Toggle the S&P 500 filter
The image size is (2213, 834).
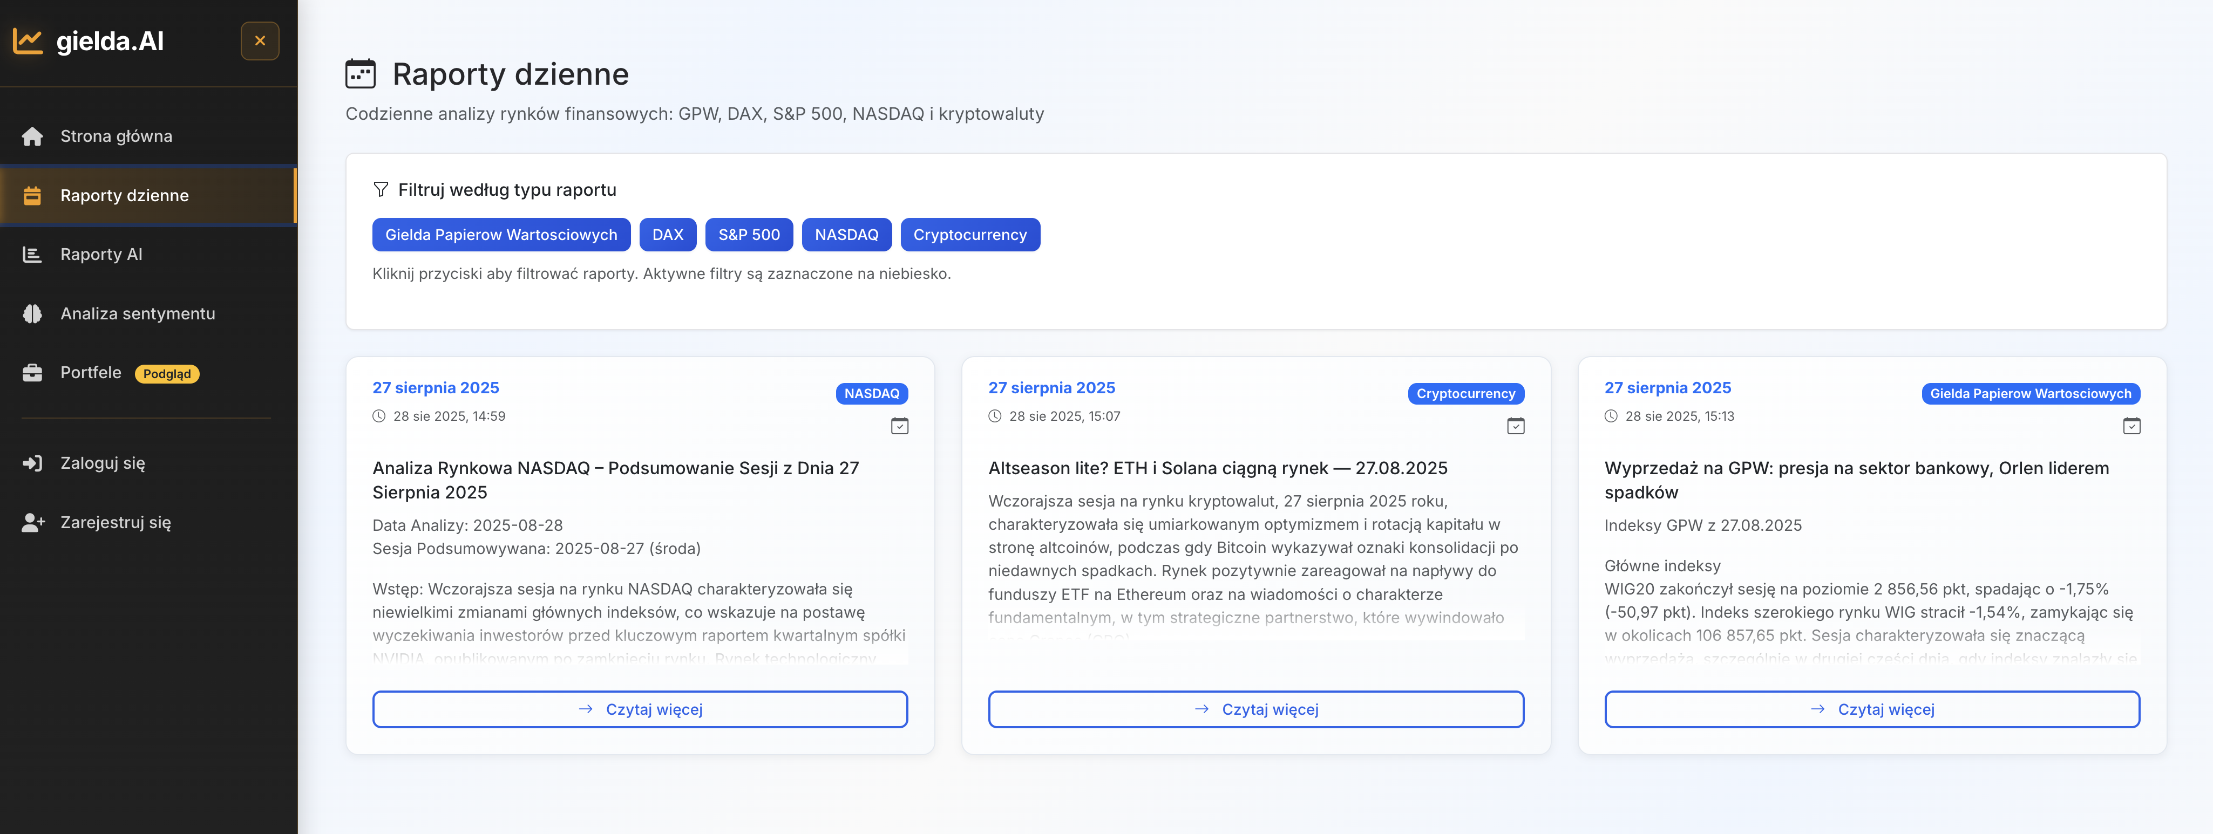coord(748,235)
